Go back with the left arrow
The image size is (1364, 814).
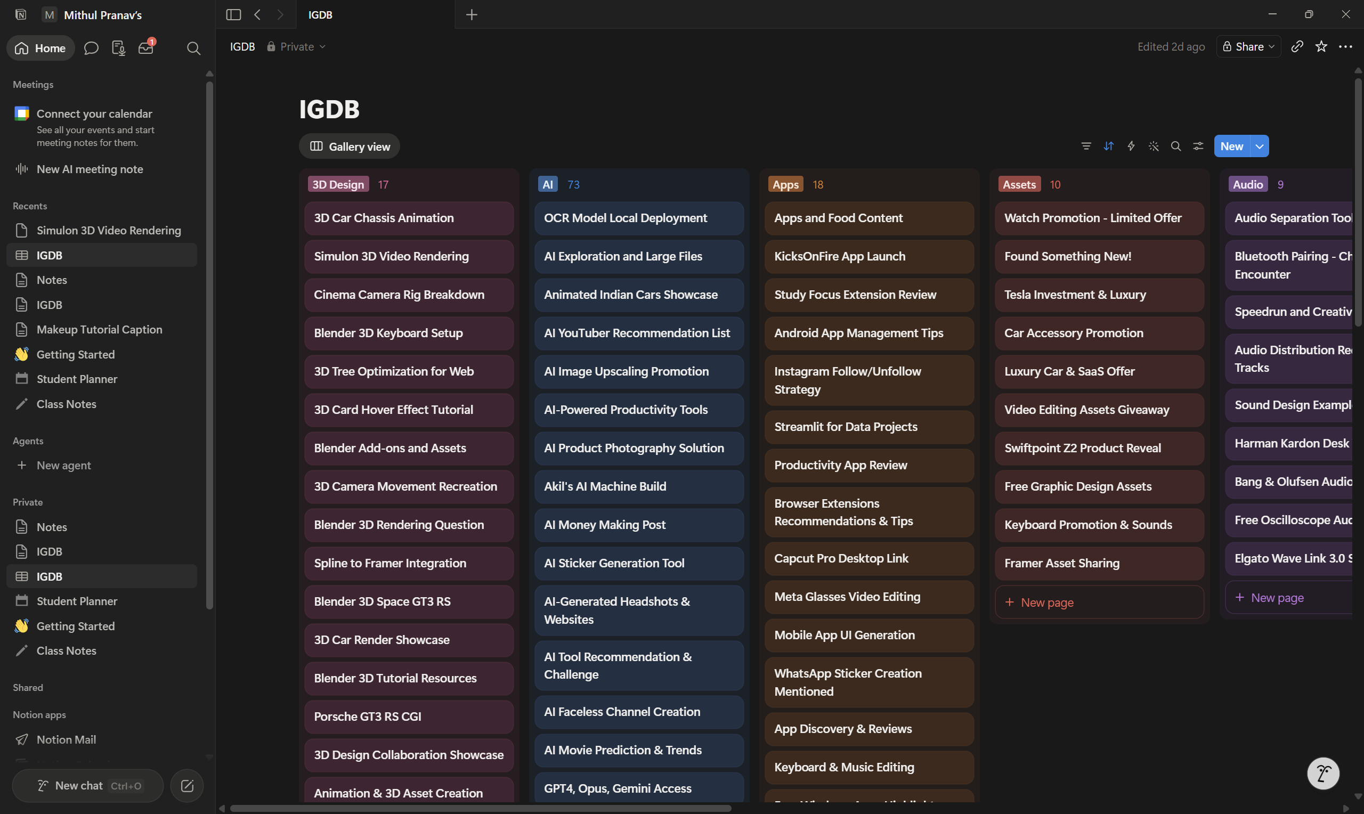(257, 15)
